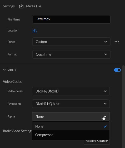
Task: Open the Preset dropdown showing Custom
Action: point(71,42)
